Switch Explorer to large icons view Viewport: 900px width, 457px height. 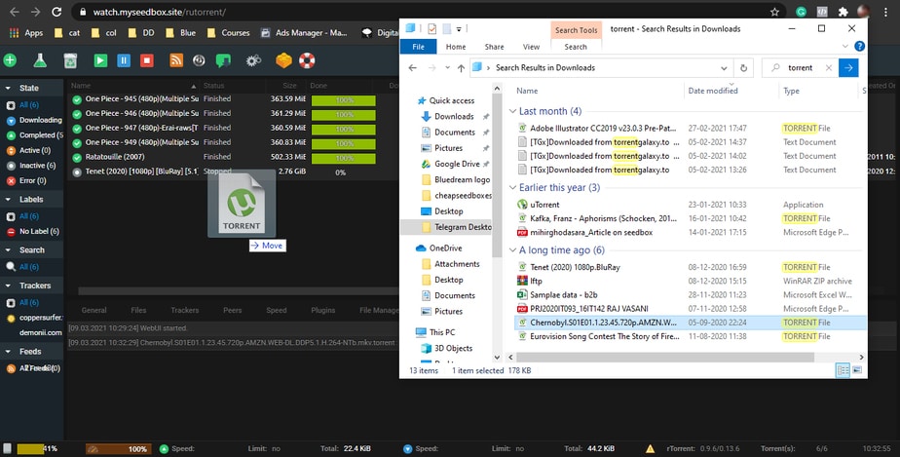(857, 370)
